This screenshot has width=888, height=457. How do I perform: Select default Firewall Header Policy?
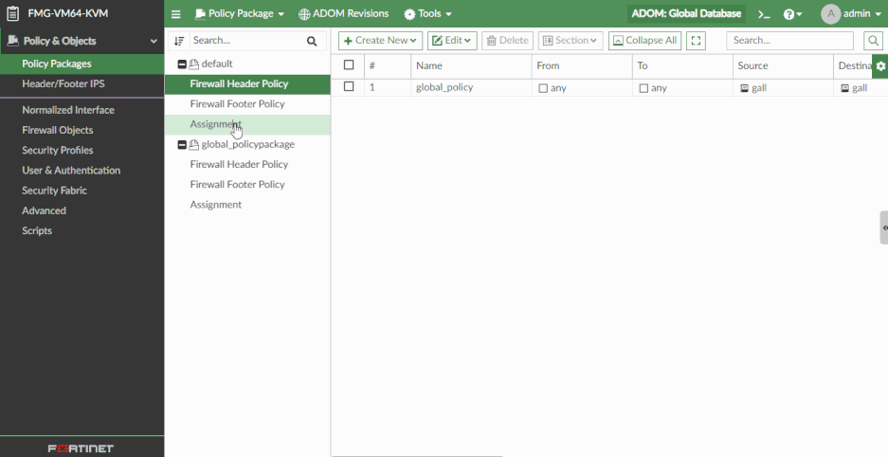(247, 84)
